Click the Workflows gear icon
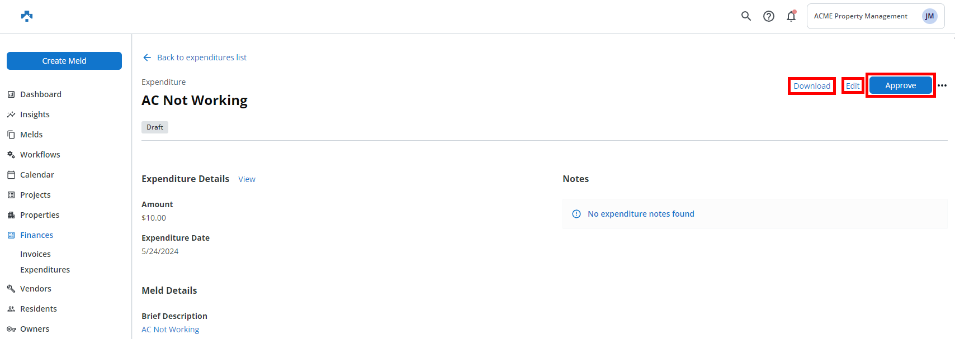Viewport: 955px width, 339px height. point(11,155)
